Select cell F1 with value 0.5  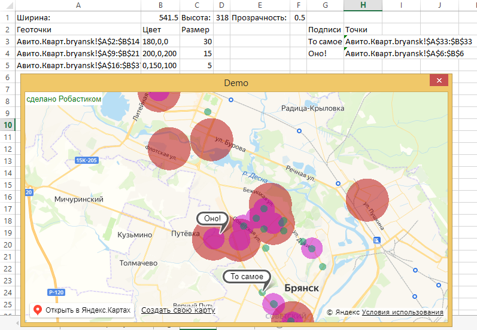(x=298, y=17)
